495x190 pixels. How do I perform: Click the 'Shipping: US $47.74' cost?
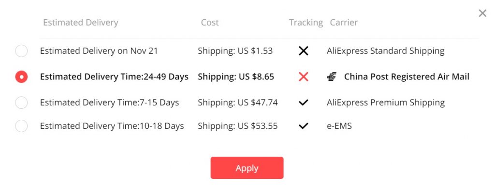click(238, 102)
